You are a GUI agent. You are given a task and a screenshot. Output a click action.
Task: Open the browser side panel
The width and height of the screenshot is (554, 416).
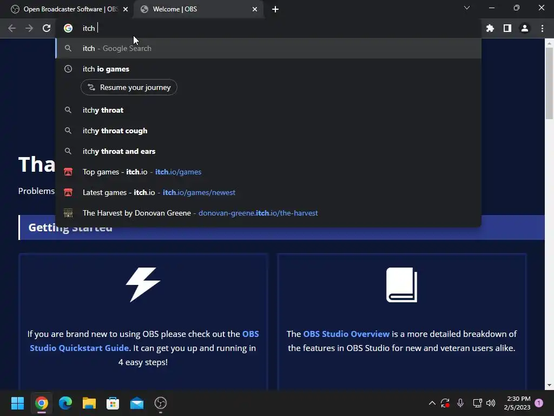pyautogui.click(x=507, y=28)
